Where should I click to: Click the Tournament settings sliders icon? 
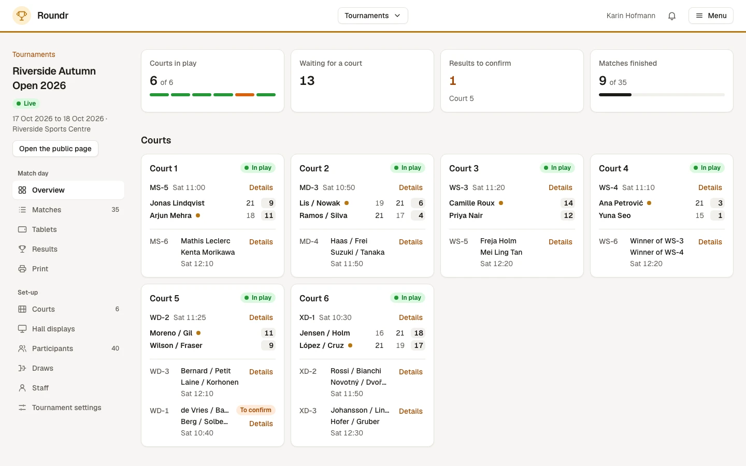click(22, 407)
